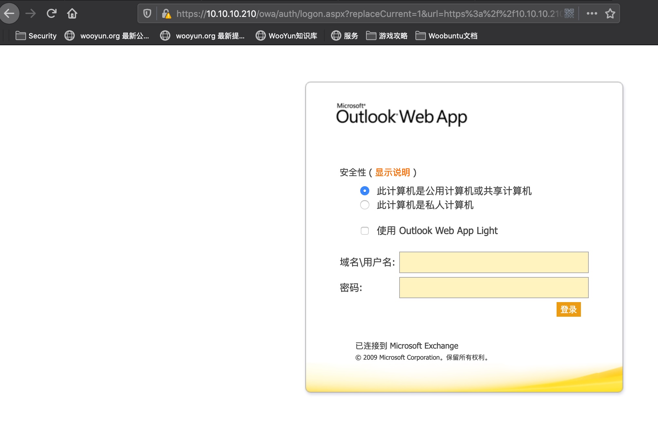The image size is (658, 444).
Task: Open the QR code icon in address bar
Action: click(x=569, y=14)
